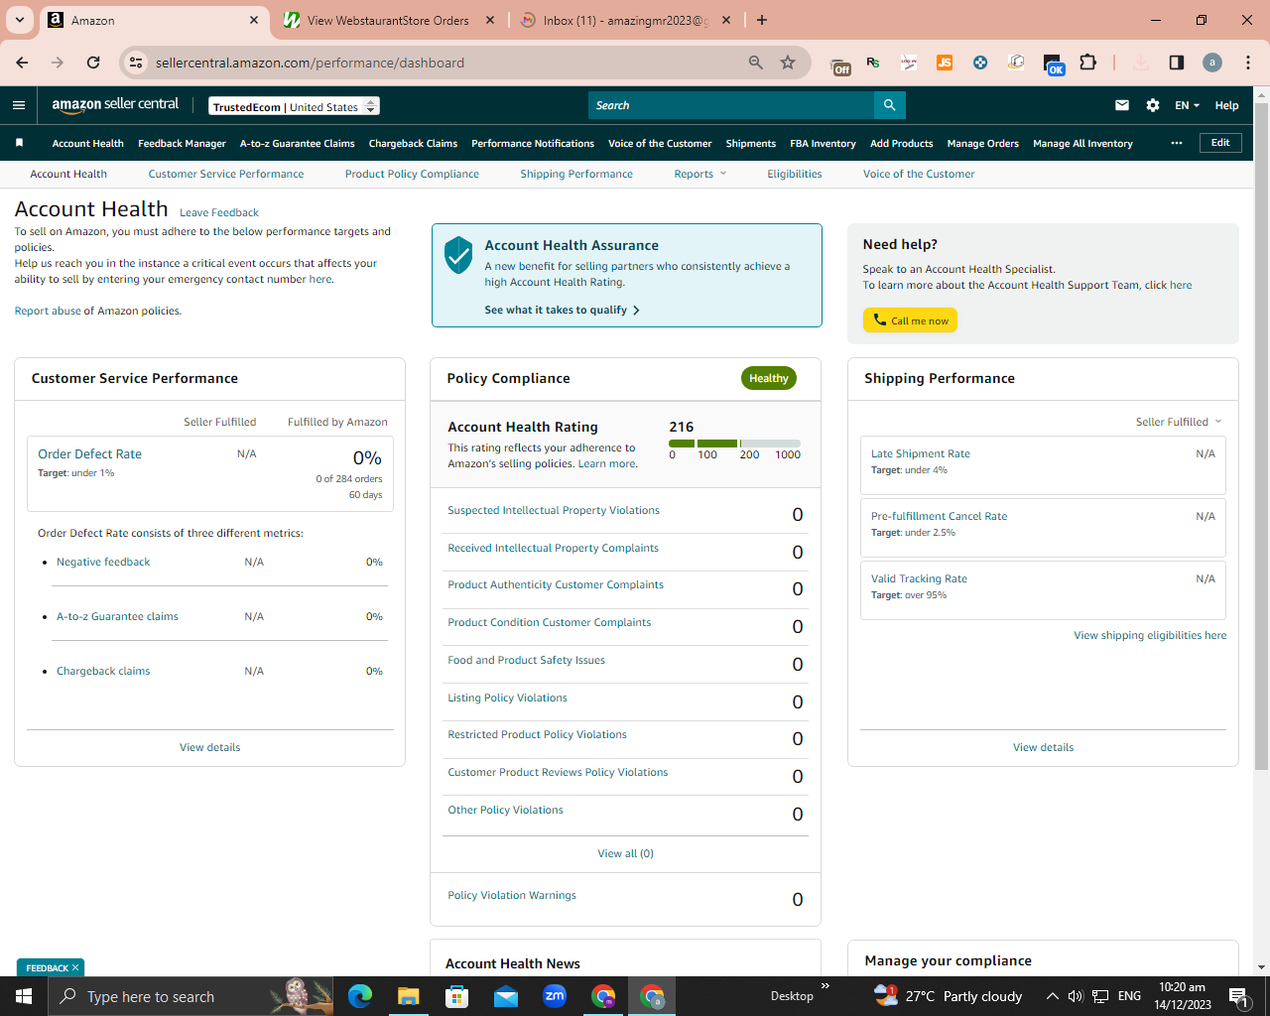Open the Product Policy Compliance sub-tab
This screenshot has width=1270, height=1016.
[412, 174]
